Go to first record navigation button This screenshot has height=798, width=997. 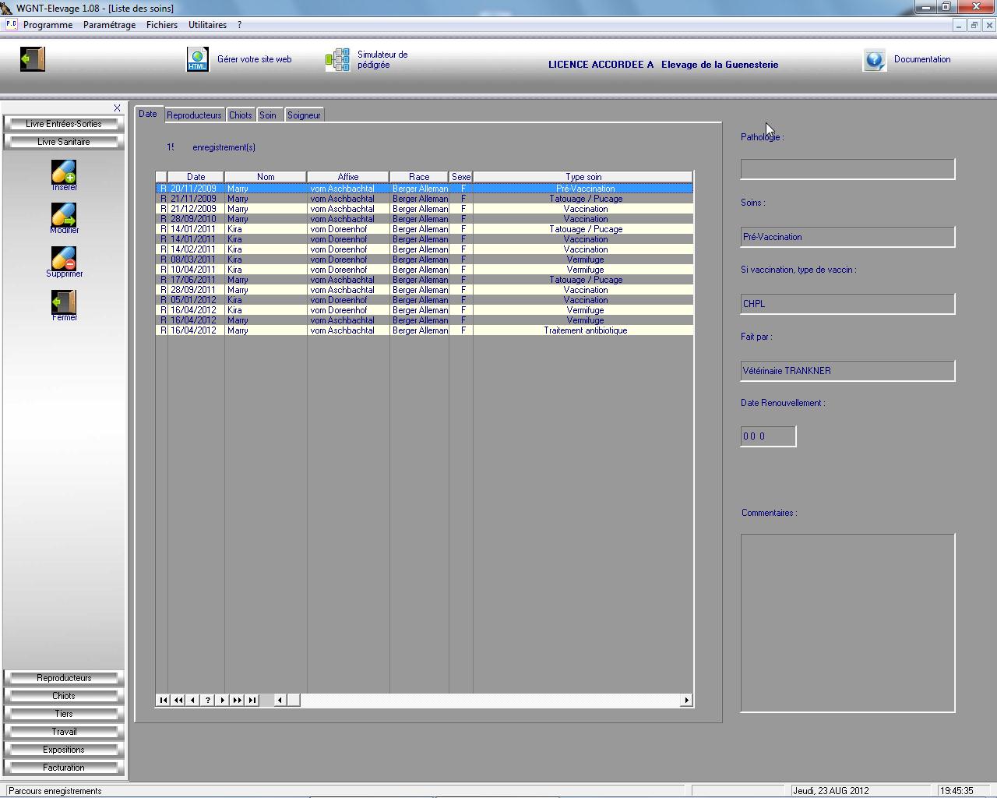point(163,700)
